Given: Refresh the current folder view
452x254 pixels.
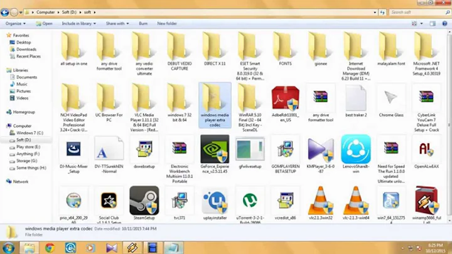Looking at the screenshot, I should click(382, 13).
